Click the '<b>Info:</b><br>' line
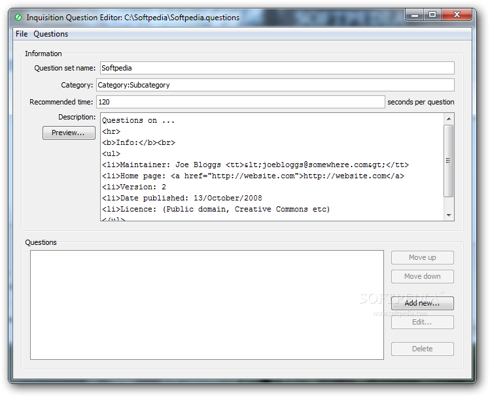Image resolution: width=490 pixels, height=397 pixels. pyautogui.click(x=139, y=142)
